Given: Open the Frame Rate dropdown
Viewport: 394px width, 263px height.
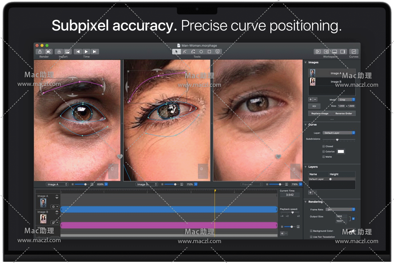Looking at the screenshot, I should point(341,209).
